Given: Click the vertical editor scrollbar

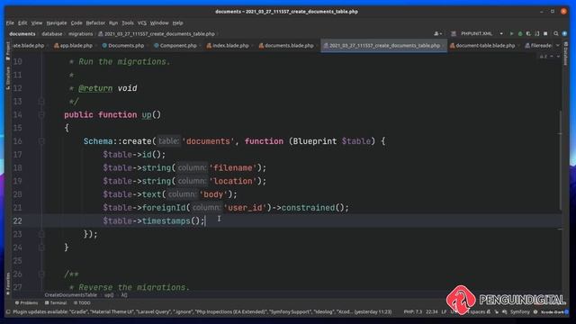Looking at the screenshot, I should [561, 160].
